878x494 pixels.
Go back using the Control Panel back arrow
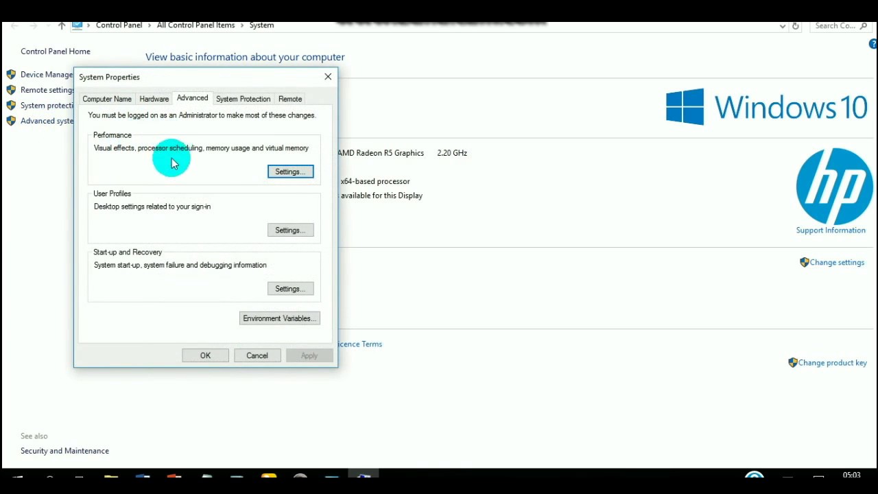click(x=15, y=26)
